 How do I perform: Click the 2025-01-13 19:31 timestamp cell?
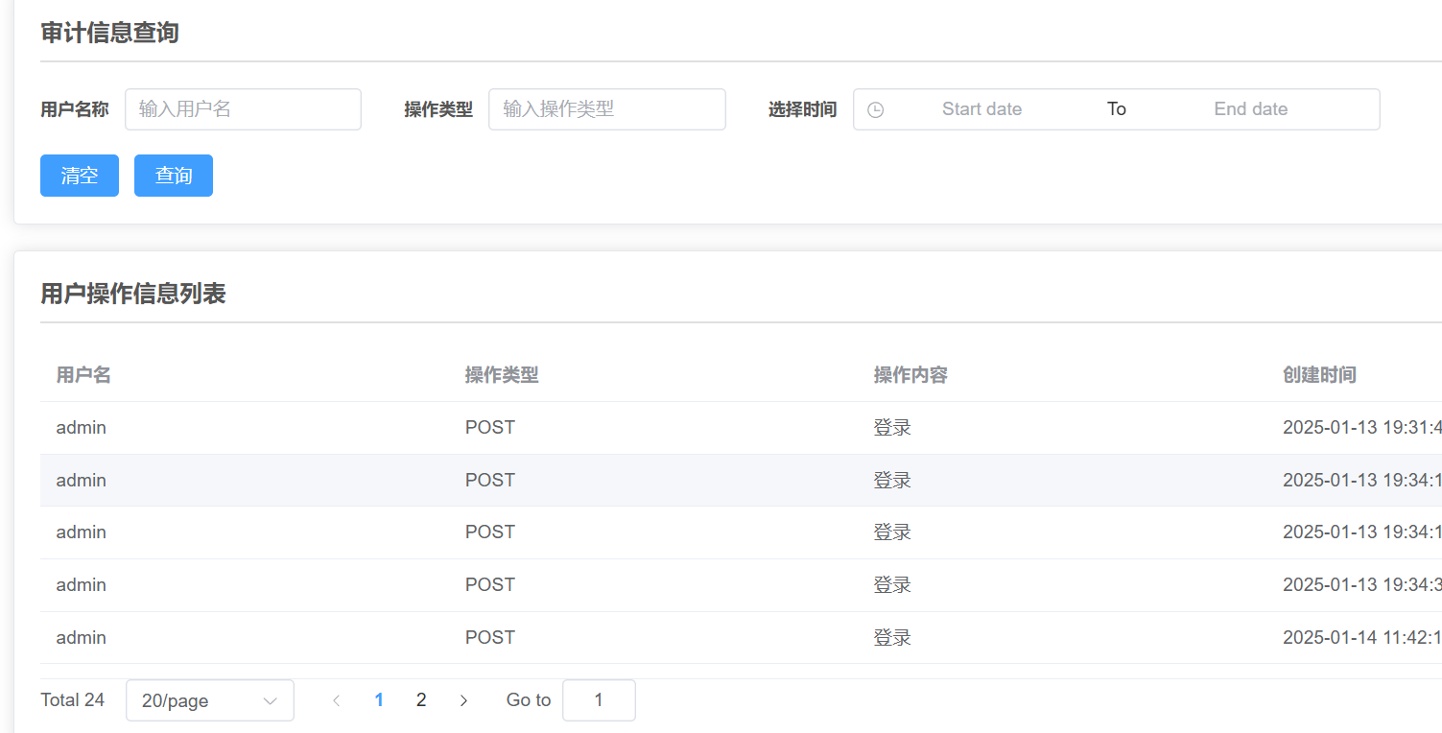click(1362, 428)
